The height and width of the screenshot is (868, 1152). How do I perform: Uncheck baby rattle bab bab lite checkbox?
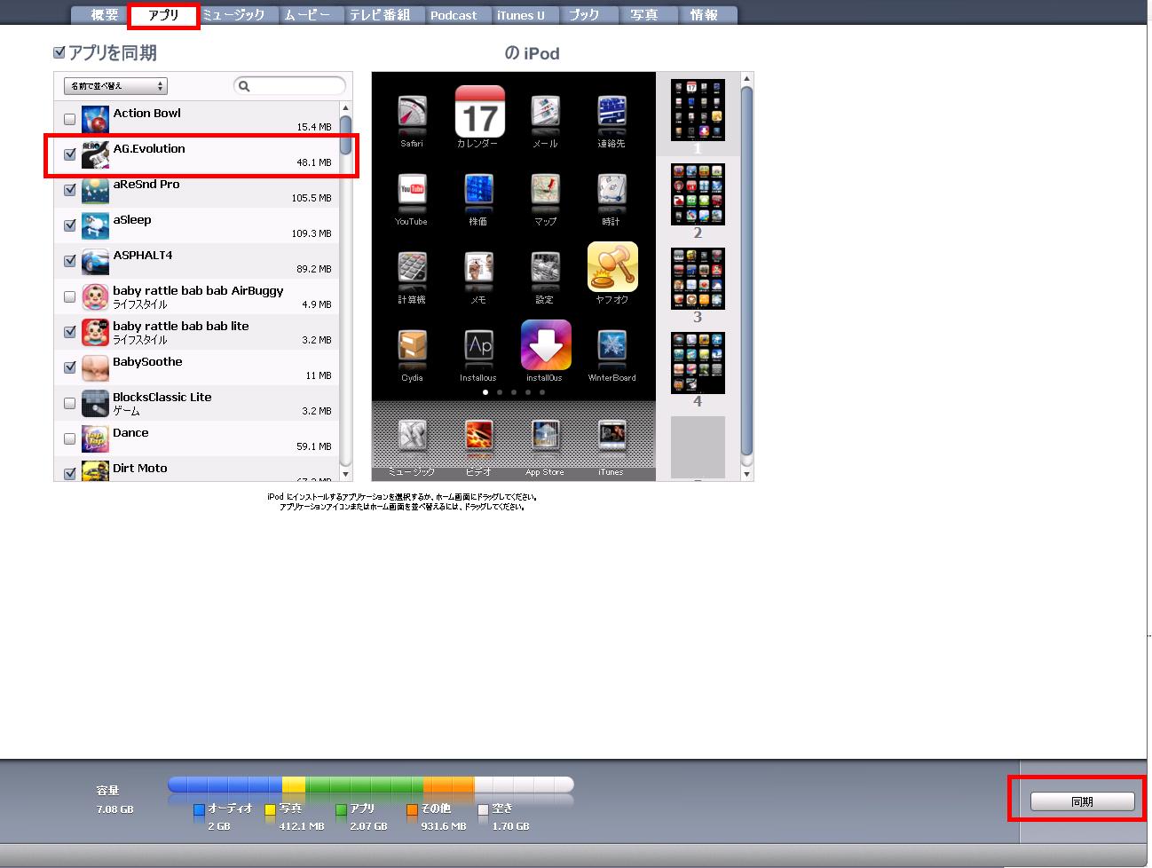[70, 332]
